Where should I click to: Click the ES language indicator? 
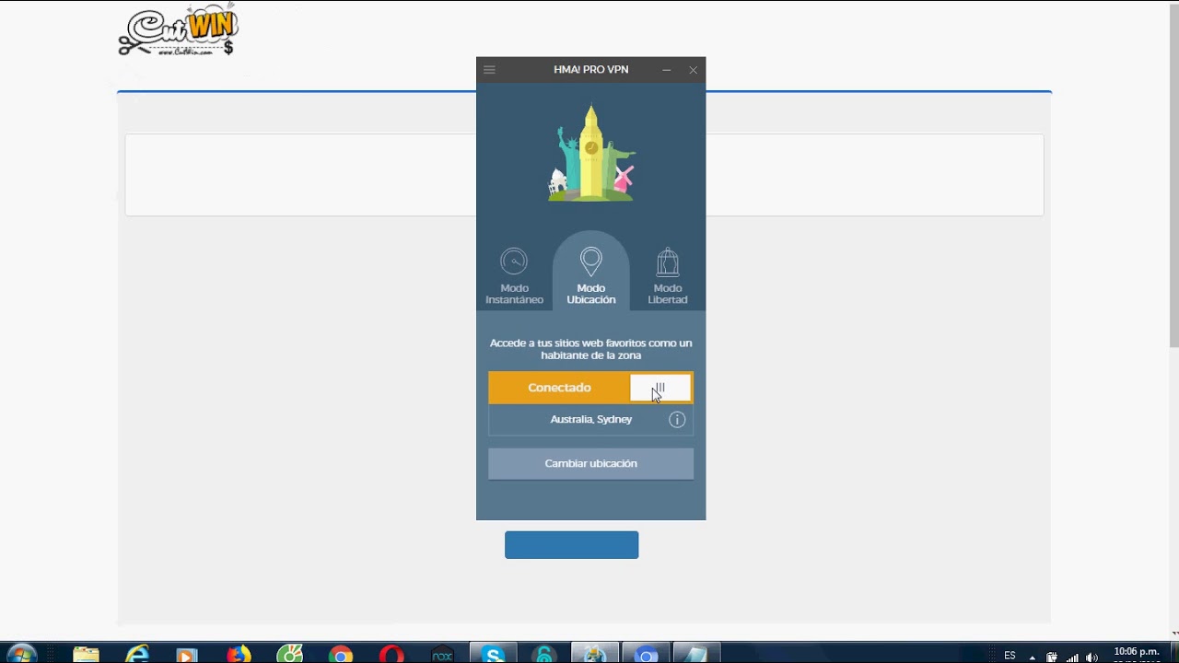point(1010,656)
